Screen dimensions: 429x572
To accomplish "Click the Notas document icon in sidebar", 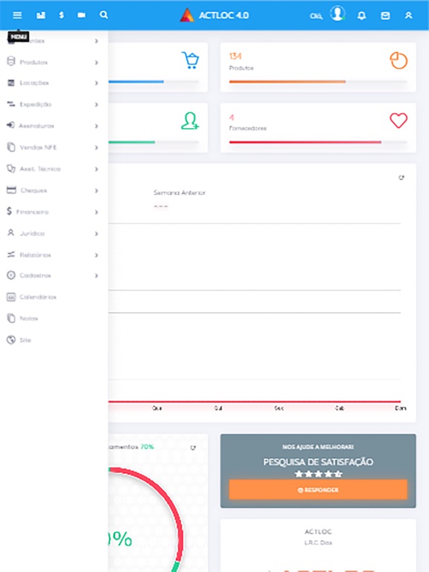I will 11,318.
